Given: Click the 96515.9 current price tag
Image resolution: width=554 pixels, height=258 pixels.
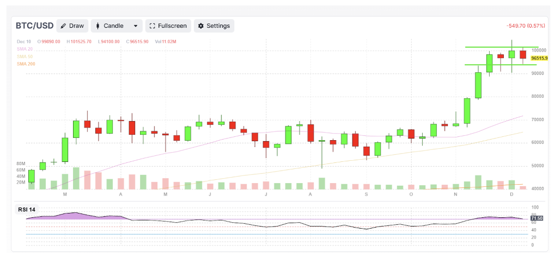Looking at the screenshot, I should 539,58.
